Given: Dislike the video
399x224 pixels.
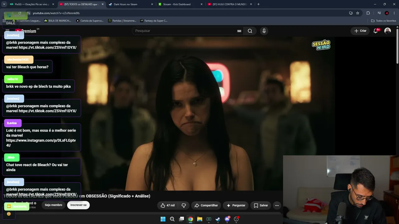Looking at the screenshot, I should [x=184, y=205].
